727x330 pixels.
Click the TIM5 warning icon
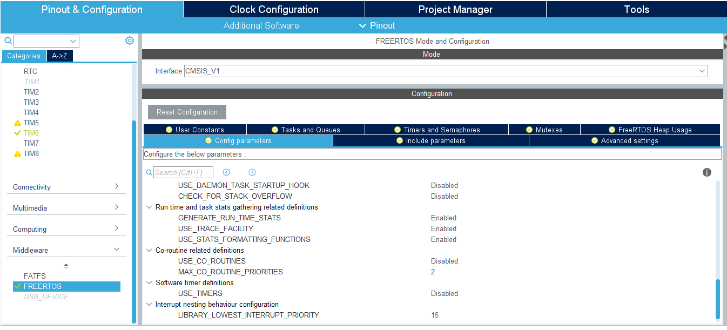point(18,123)
